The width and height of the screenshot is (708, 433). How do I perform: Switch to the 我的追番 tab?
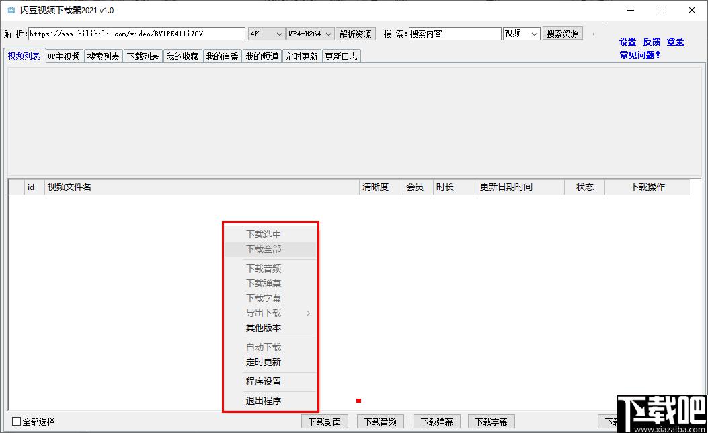tap(223, 56)
